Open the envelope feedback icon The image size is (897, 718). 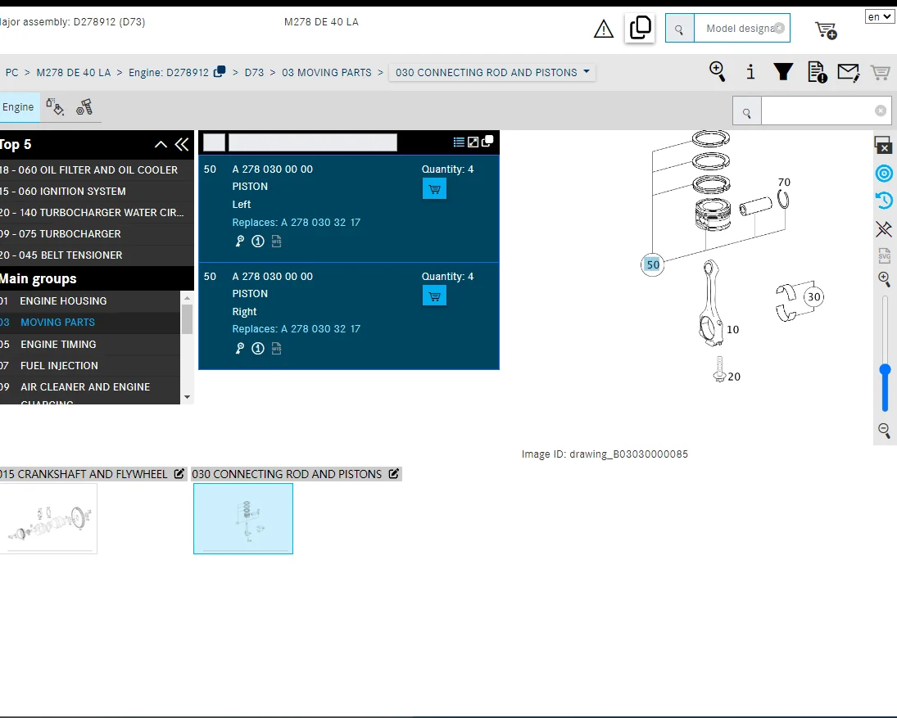pyautogui.click(x=849, y=73)
